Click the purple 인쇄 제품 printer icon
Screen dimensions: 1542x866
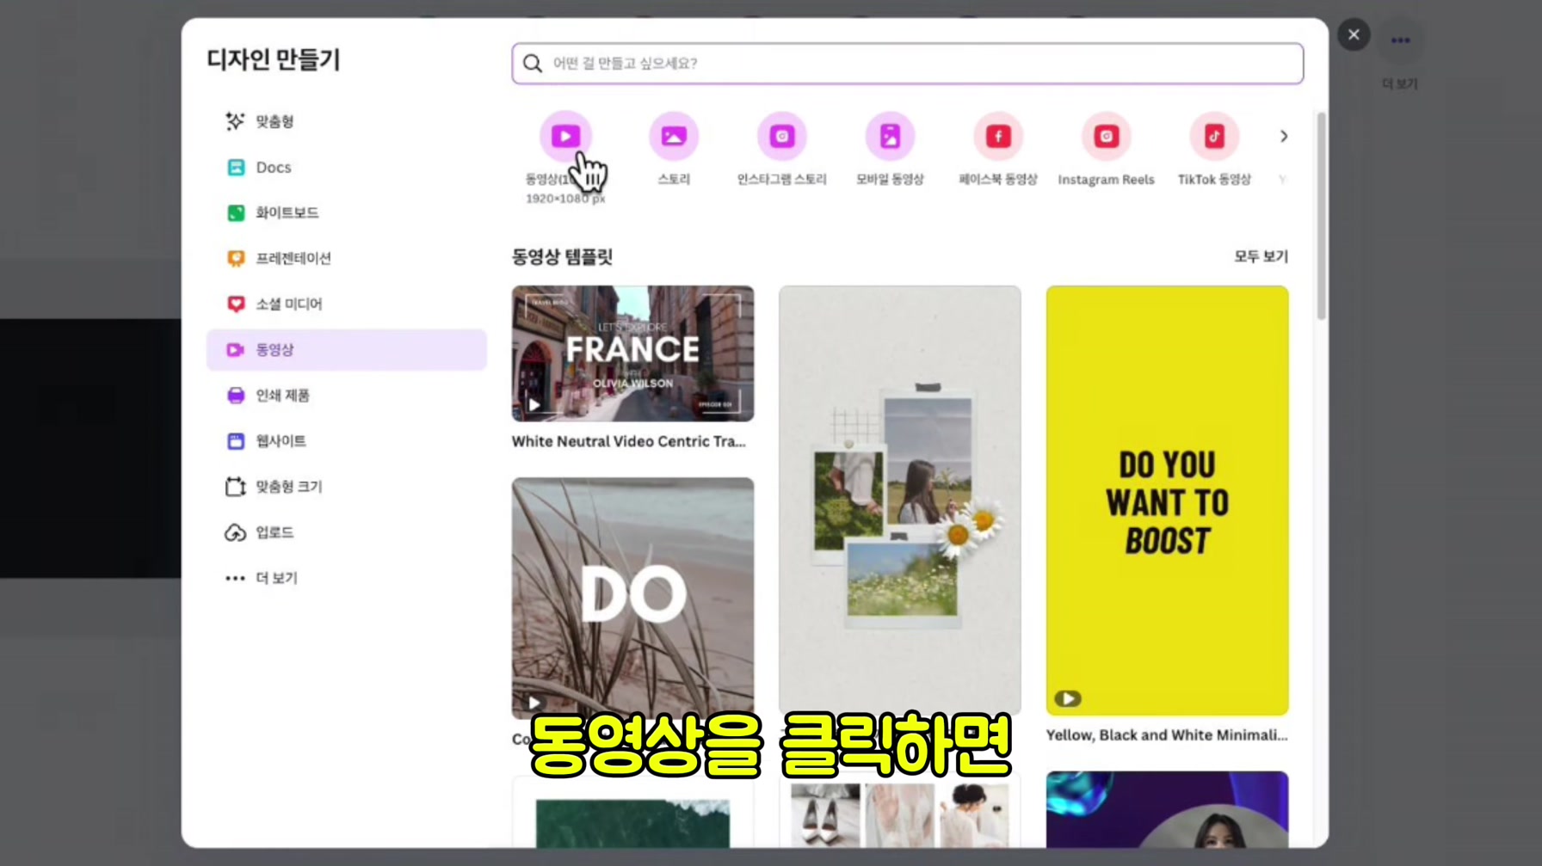pyautogui.click(x=235, y=395)
